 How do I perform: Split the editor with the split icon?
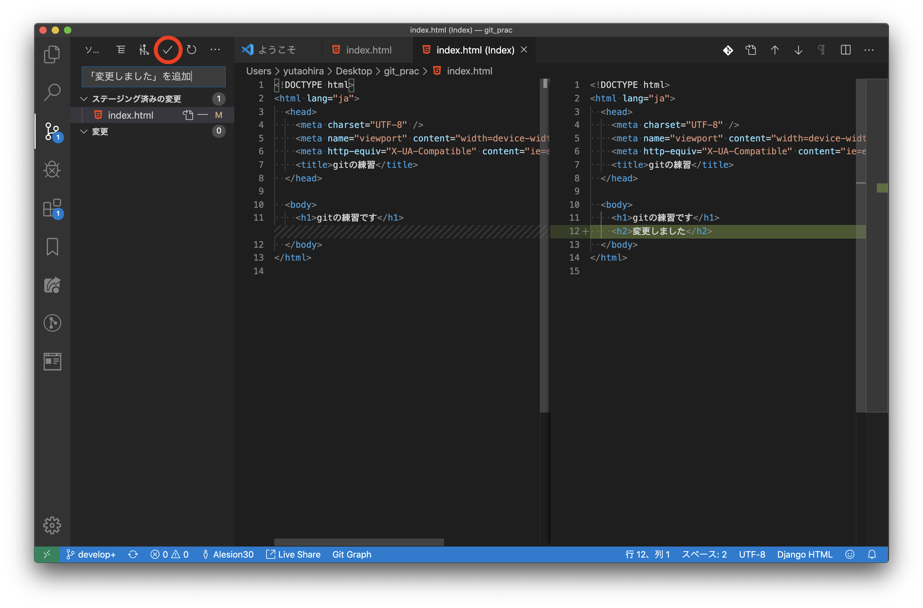click(846, 50)
